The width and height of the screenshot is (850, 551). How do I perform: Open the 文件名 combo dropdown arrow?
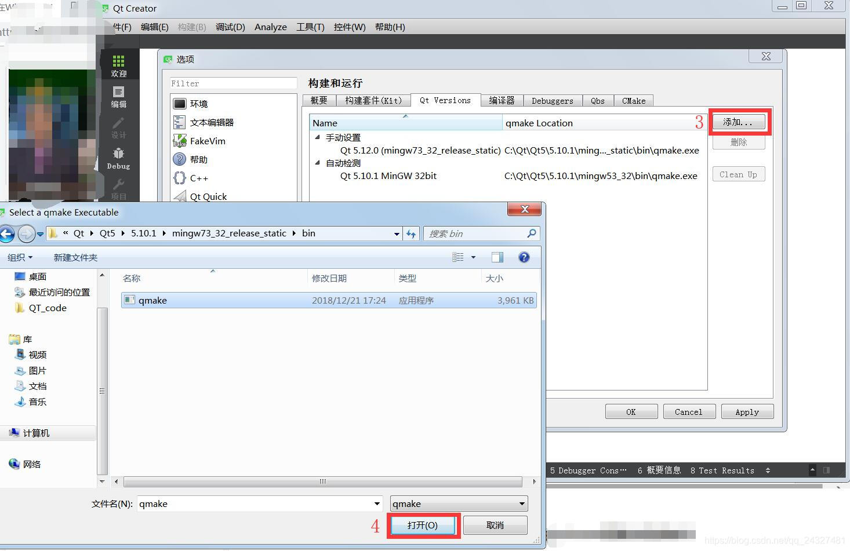pyautogui.click(x=377, y=503)
